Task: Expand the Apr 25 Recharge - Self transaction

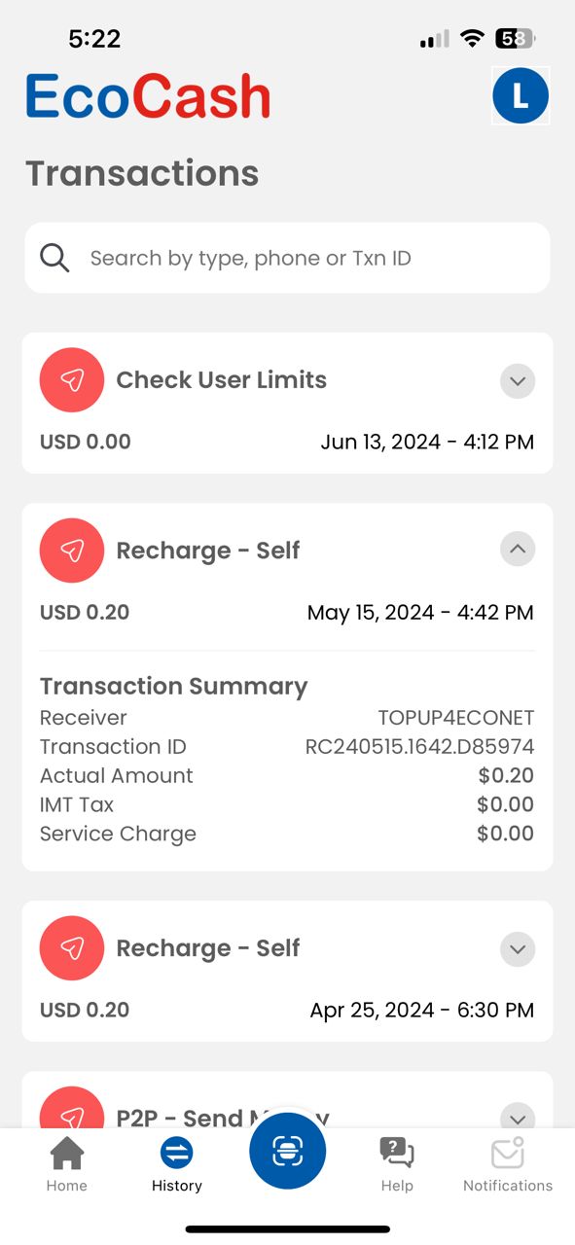Action: pos(518,948)
